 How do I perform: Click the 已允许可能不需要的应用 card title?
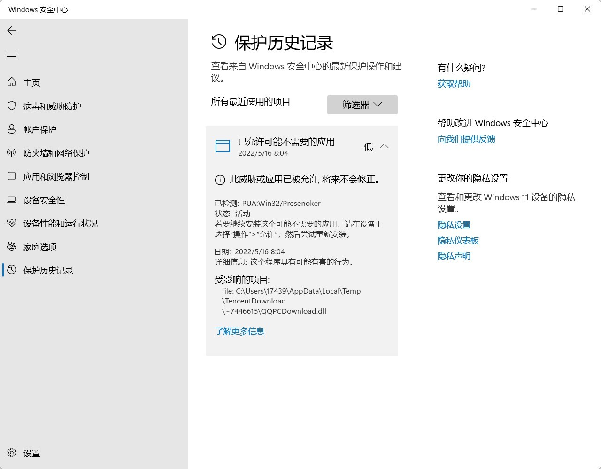click(286, 142)
